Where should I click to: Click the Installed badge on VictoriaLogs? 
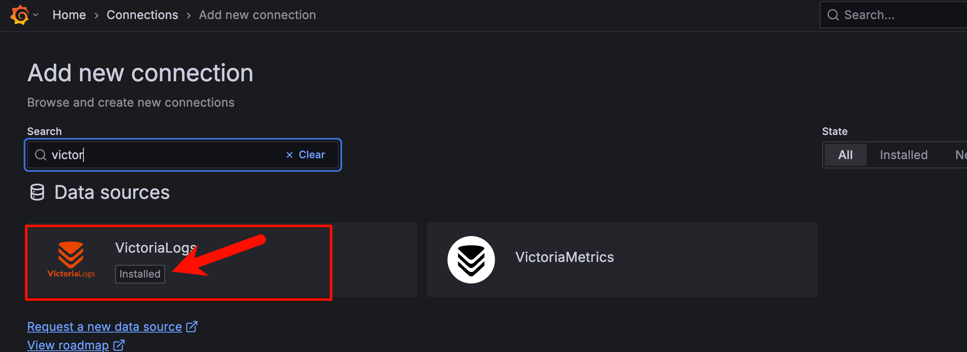140,274
